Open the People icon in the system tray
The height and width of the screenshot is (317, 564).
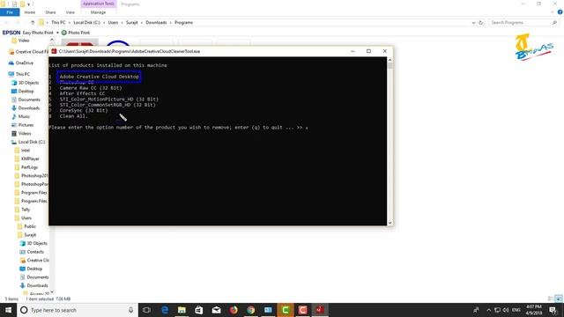pyautogui.click(x=476, y=310)
